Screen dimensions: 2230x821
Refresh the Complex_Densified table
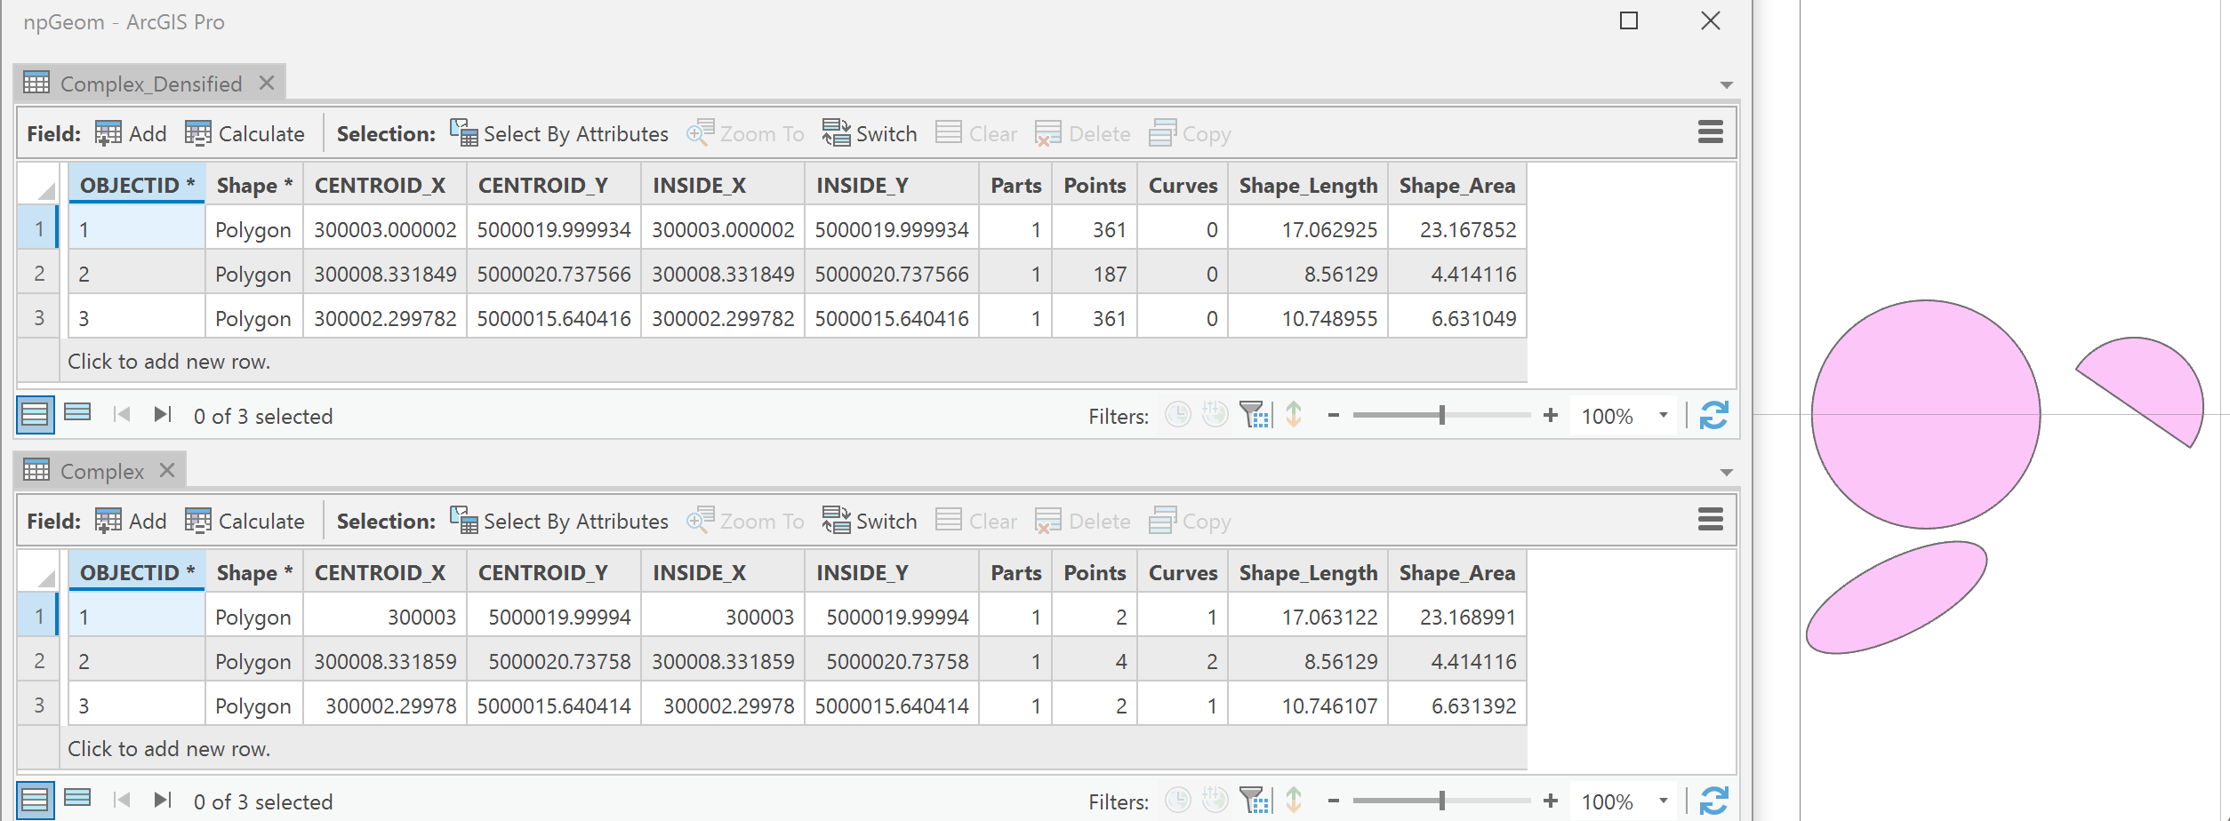click(x=1715, y=414)
